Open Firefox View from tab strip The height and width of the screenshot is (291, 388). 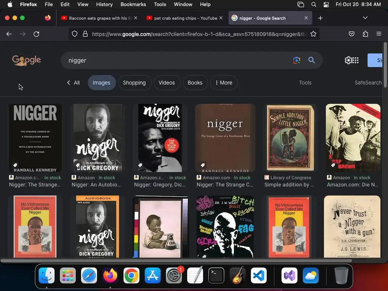pos(48,18)
